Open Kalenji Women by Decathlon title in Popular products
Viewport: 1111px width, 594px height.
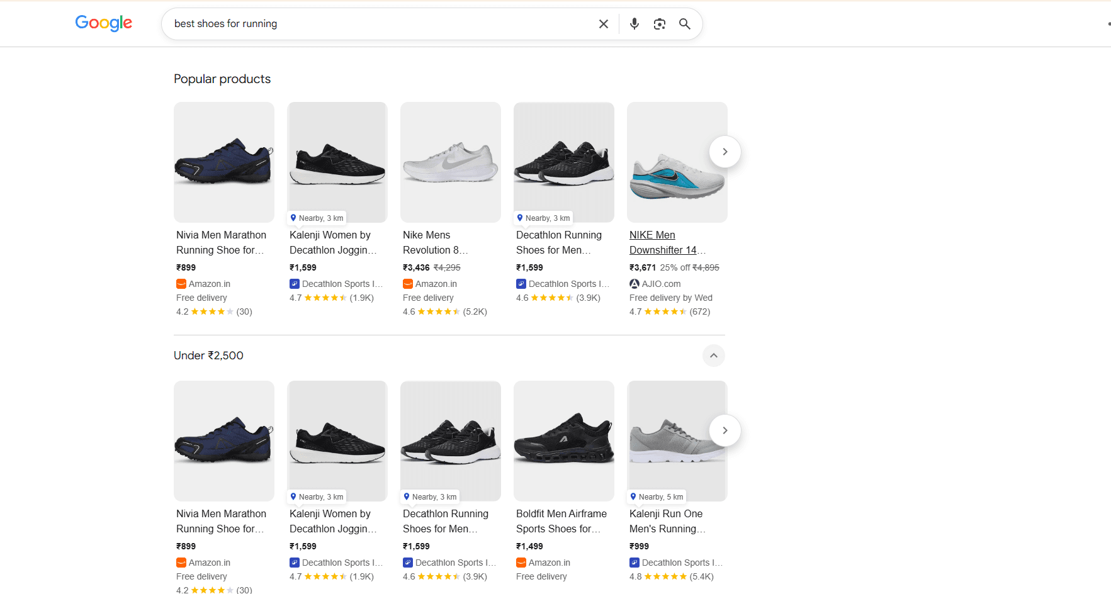coord(333,242)
